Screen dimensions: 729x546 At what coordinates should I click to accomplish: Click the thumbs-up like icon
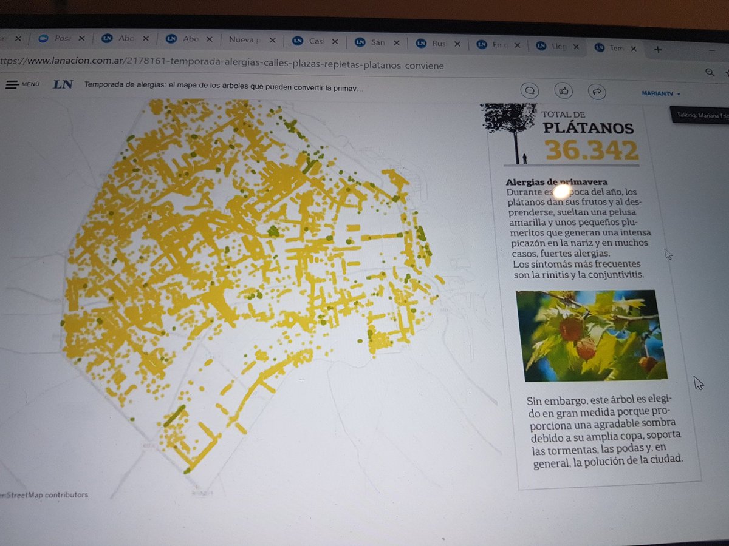pos(564,91)
